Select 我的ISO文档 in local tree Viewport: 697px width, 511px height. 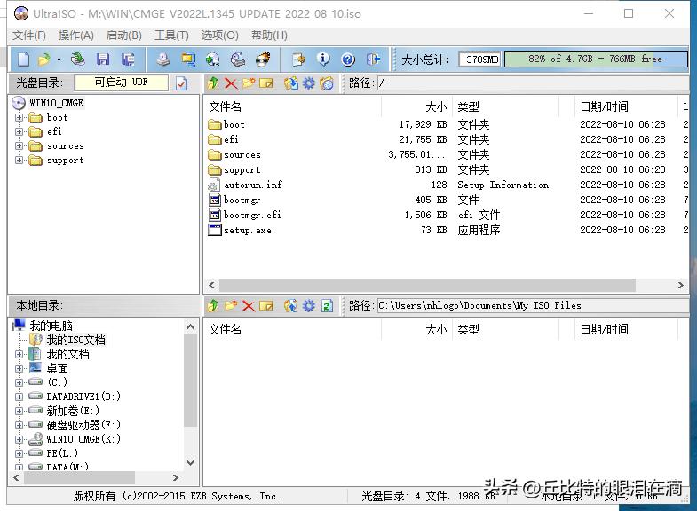(76, 340)
